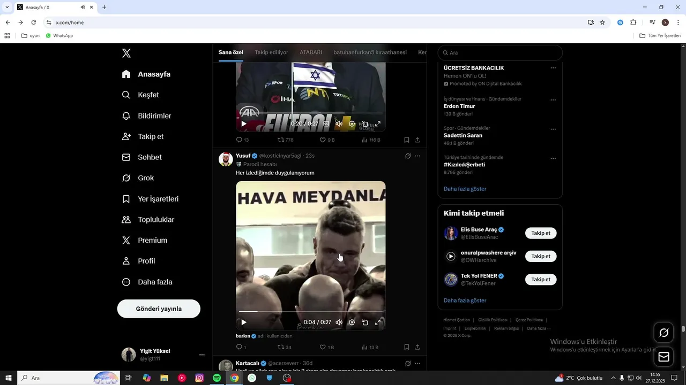The image size is (686, 385).
Task: Open Instagram from the taskbar
Action: point(199,378)
